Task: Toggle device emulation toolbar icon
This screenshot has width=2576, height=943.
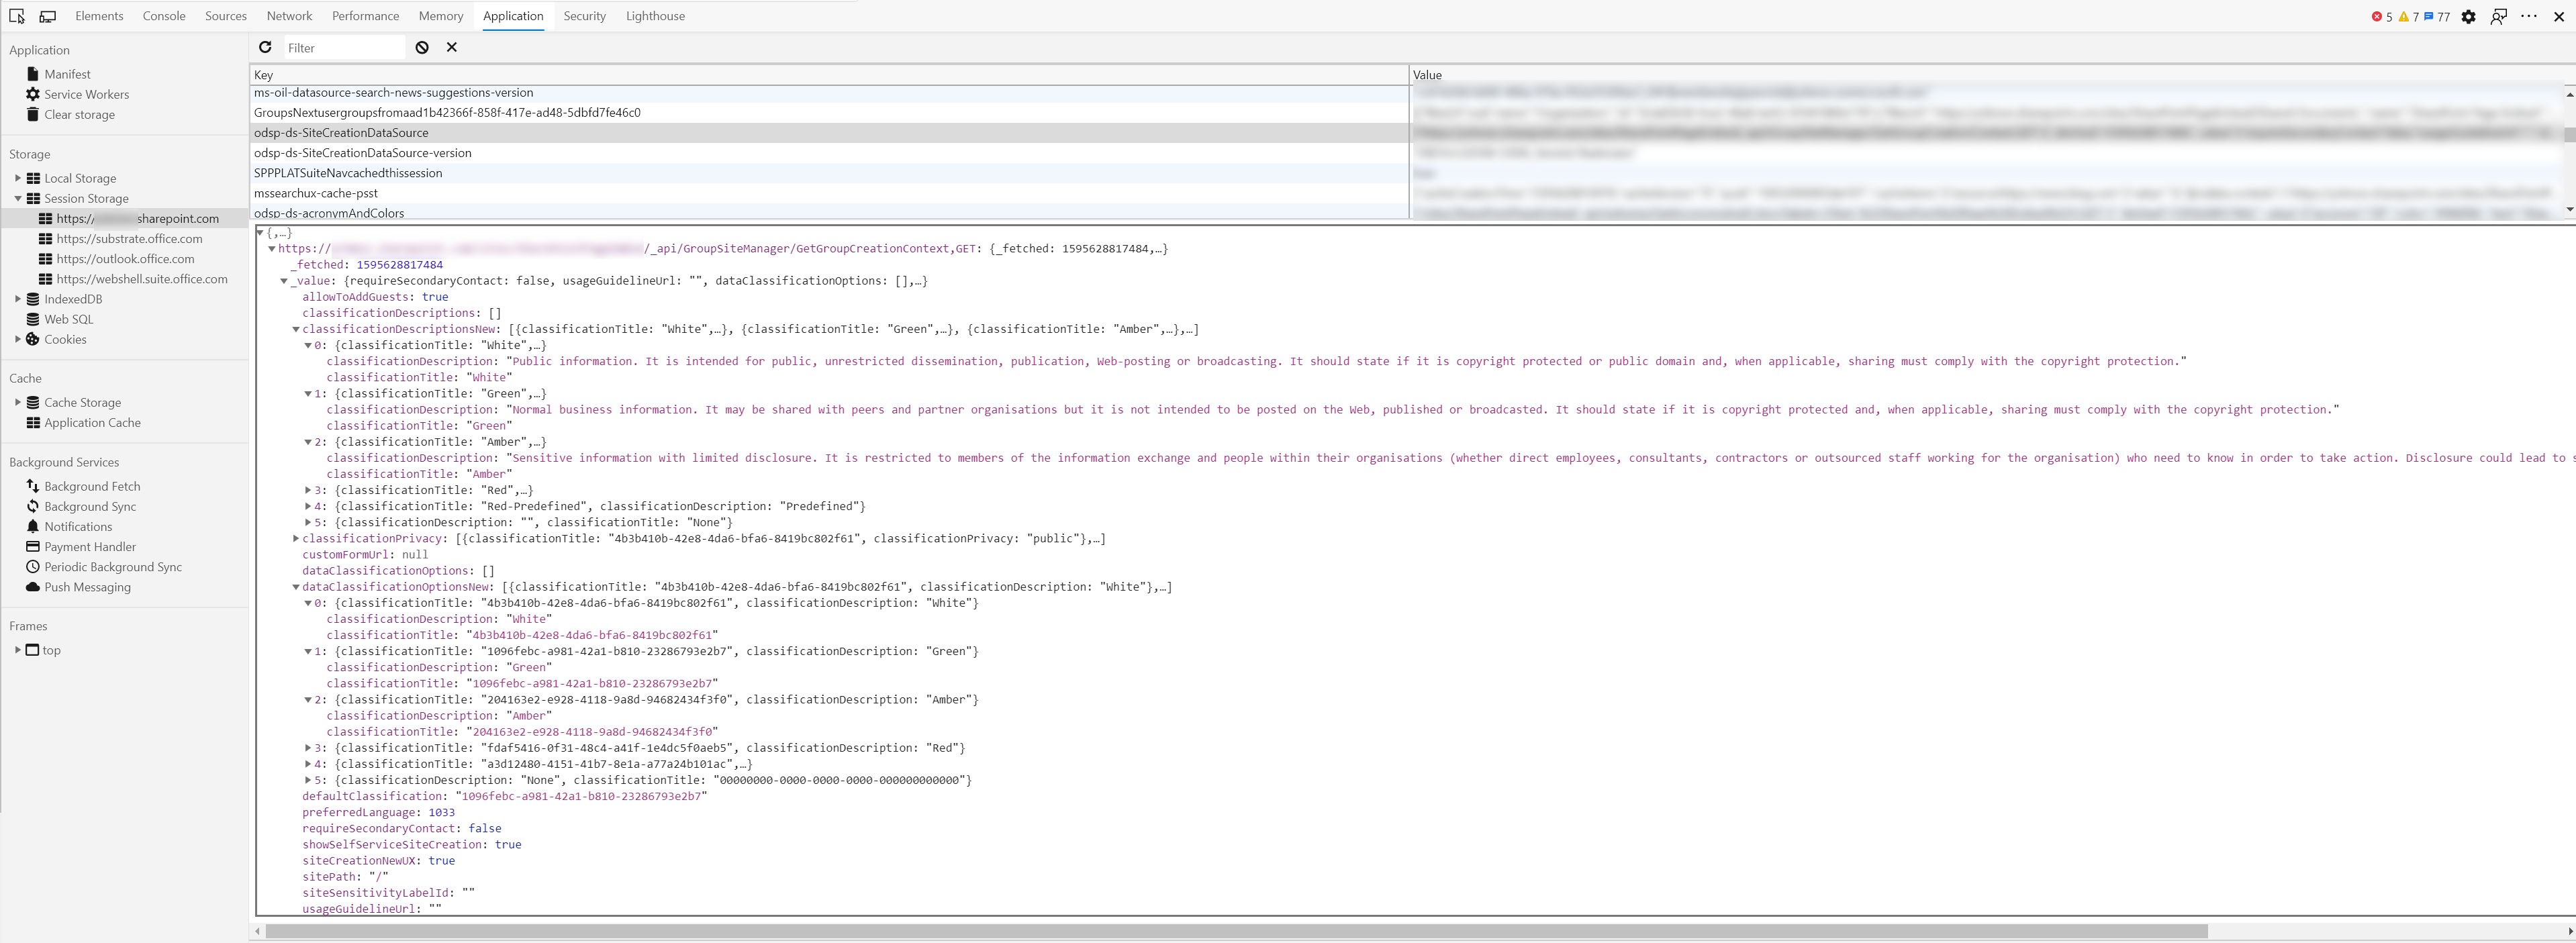Action: tap(47, 16)
